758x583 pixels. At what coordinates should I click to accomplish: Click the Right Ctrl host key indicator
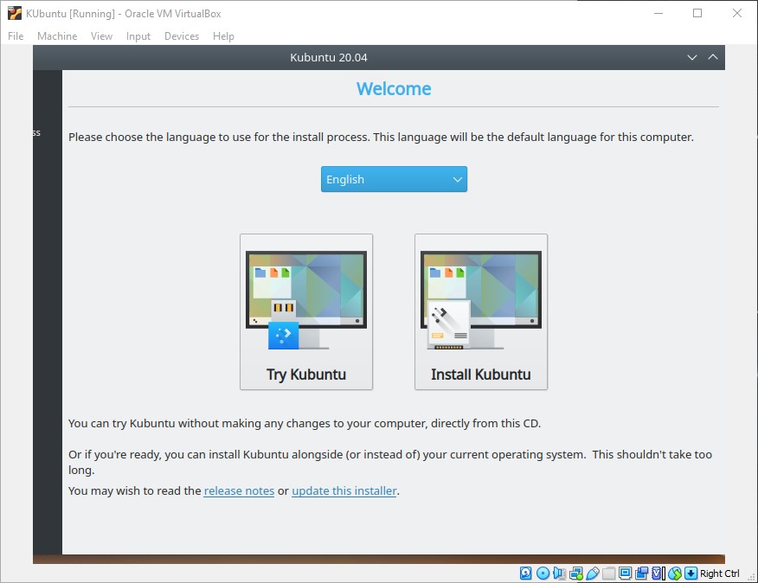click(x=719, y=573)
